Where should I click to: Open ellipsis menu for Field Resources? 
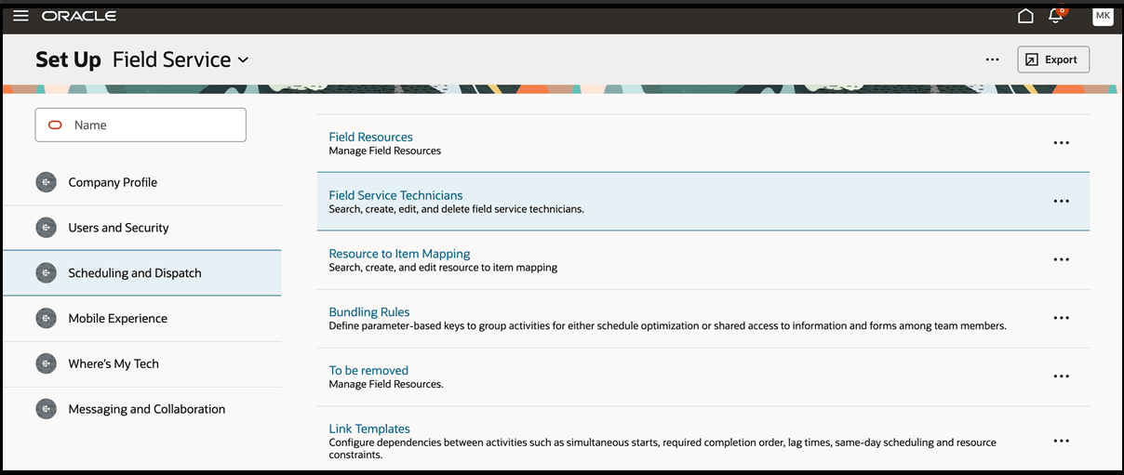[1061, 143]
